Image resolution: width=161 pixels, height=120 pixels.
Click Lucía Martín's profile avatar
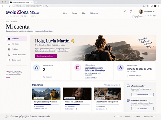(141, 12)
